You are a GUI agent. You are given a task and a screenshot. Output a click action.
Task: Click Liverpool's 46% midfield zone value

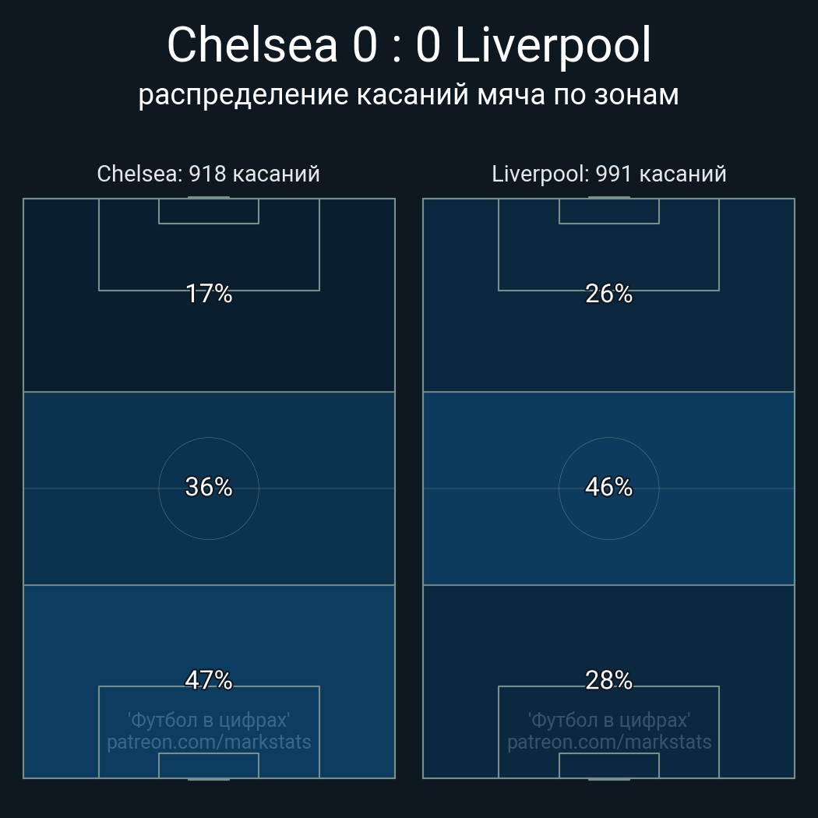[x=608, y=487]
